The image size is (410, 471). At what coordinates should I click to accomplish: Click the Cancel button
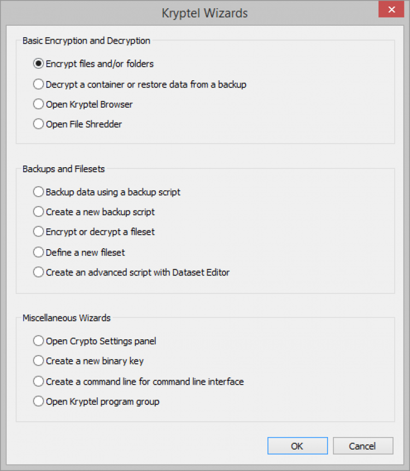click(x=362, y=446)
